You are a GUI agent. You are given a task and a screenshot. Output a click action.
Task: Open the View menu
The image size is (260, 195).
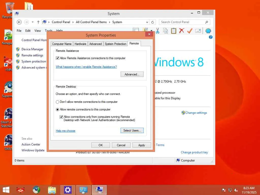38,31
